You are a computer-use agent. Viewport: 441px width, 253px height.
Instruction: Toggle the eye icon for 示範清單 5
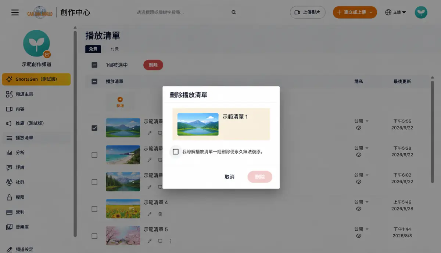(x=359, y=236)
